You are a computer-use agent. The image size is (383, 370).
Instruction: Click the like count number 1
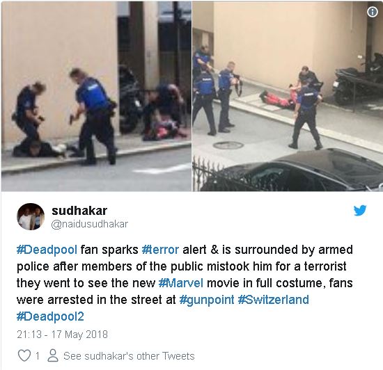(38, 356)
